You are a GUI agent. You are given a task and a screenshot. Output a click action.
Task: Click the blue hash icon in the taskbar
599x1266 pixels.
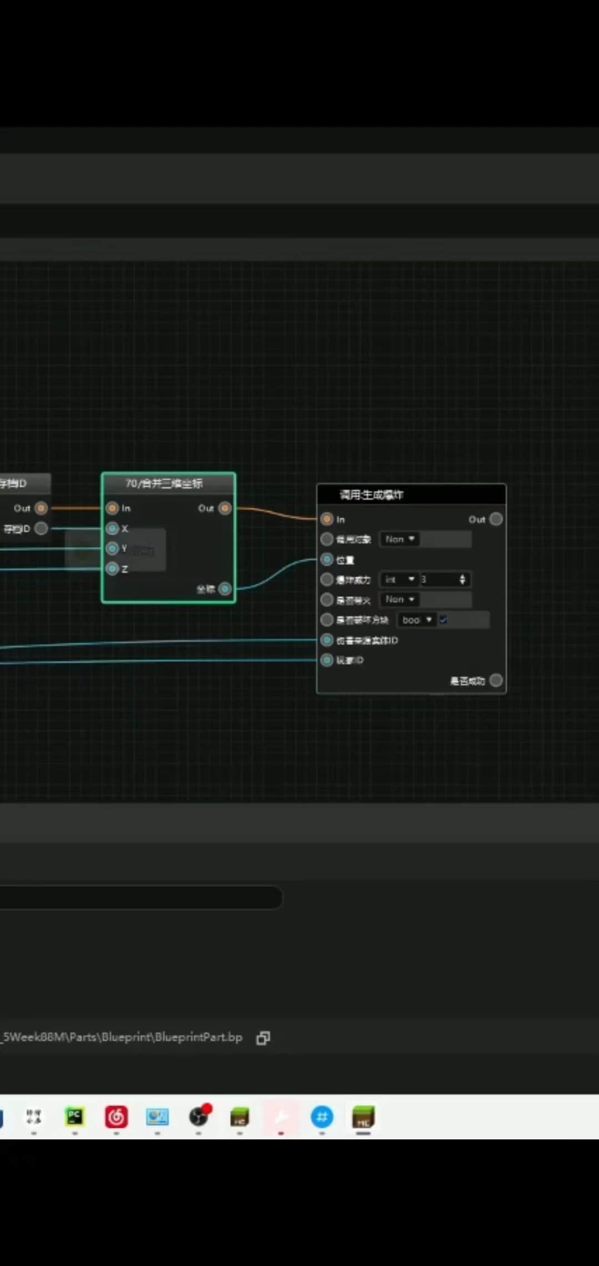(322, 1116)
